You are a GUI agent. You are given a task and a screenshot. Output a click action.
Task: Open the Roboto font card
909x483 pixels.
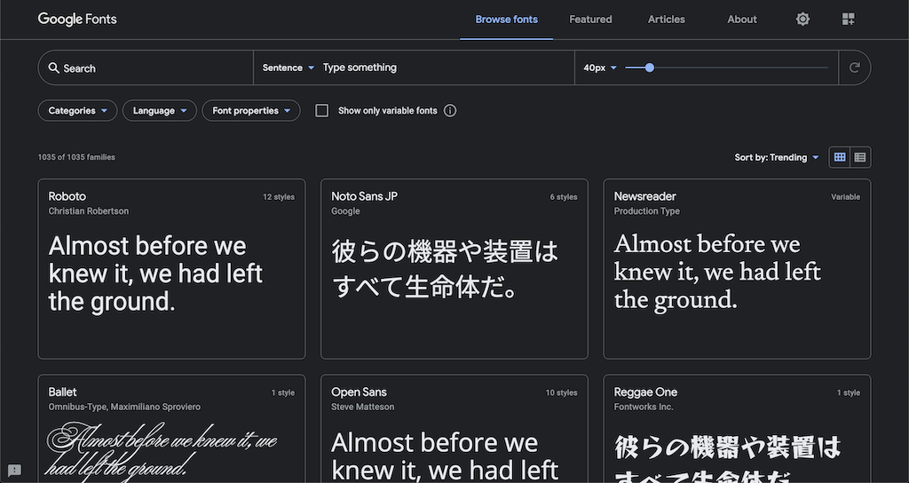pyautogui.click(x=171, y=269)
